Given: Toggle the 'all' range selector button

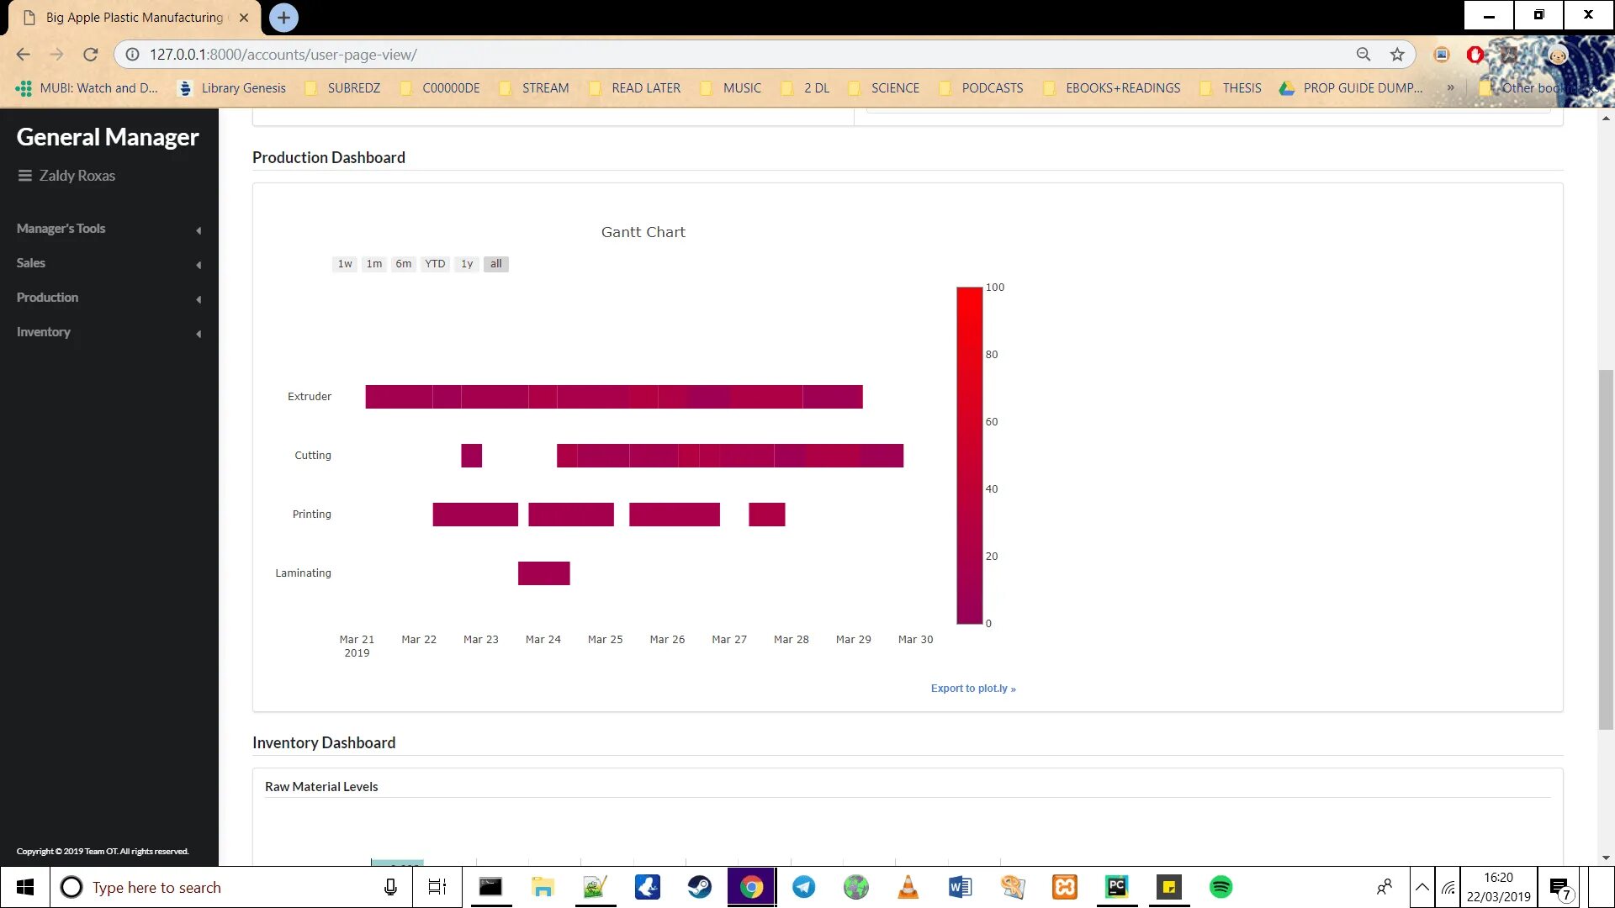Looking at the screenshot, I should [x=496, y=264].
